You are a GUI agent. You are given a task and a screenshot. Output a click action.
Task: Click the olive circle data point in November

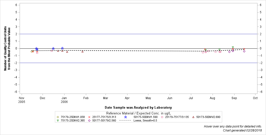[x=32, y=51]
